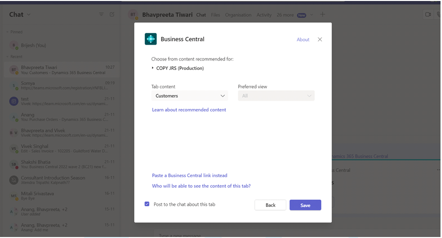This screenshot has height=238, width=442.
Task: Open the 26 more tabs menu
Action: pos(285,15)
